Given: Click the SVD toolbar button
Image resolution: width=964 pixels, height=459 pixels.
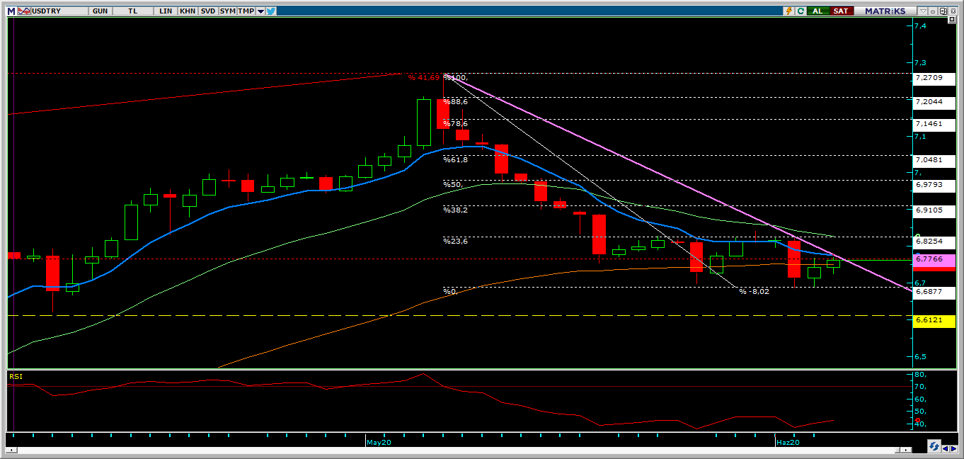Looking at the screenshot, I should pyautogui.click(x=208, y=11).
